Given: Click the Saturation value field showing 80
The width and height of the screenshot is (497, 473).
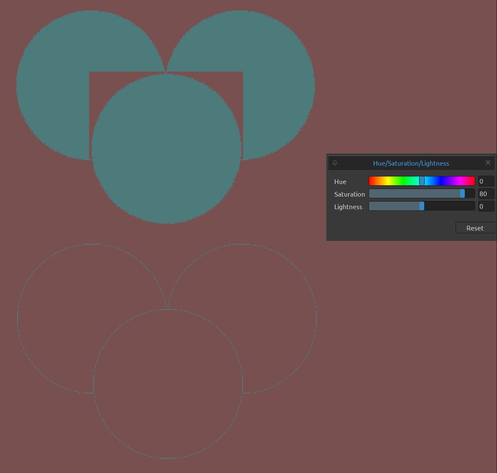Looking at the screenshot, I should point(485,194).
